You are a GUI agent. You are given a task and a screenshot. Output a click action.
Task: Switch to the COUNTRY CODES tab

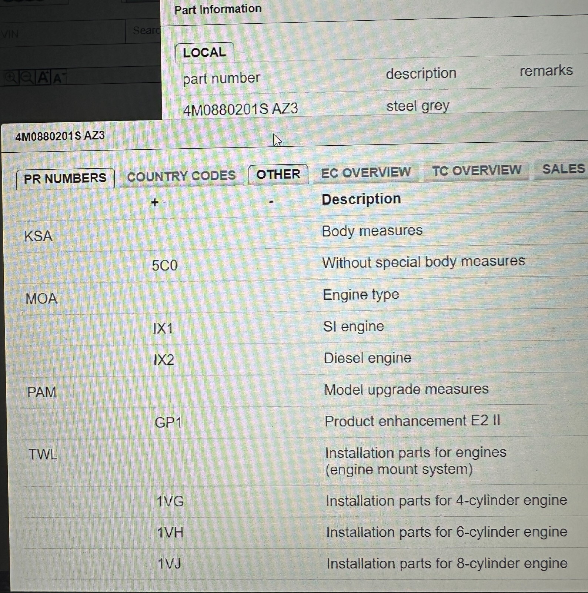(x=181, y=176)
